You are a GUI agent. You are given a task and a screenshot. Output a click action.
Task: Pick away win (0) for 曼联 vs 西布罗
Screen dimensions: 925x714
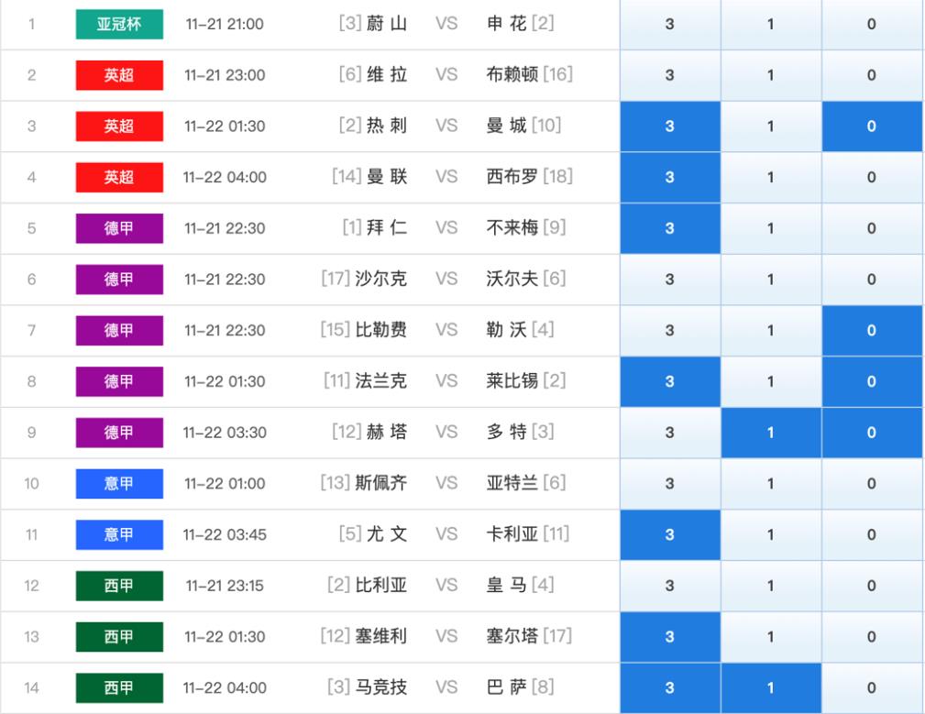872,178
